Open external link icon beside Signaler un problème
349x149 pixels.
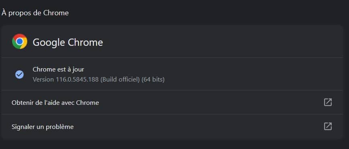(x=328, y=126)
